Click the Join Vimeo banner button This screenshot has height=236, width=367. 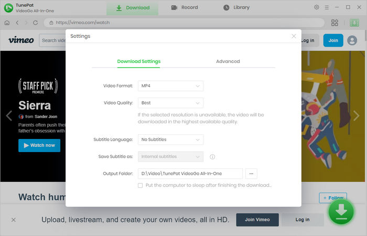pos(257,220)
